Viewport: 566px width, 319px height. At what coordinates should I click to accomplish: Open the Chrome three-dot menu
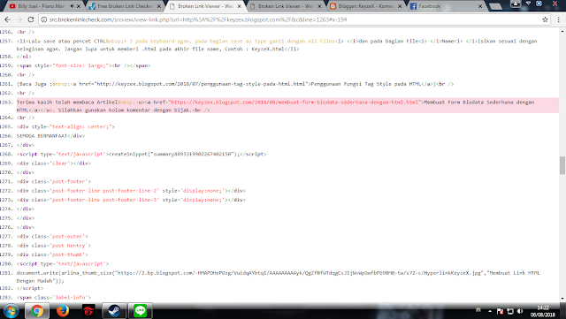tap(558, 19)
